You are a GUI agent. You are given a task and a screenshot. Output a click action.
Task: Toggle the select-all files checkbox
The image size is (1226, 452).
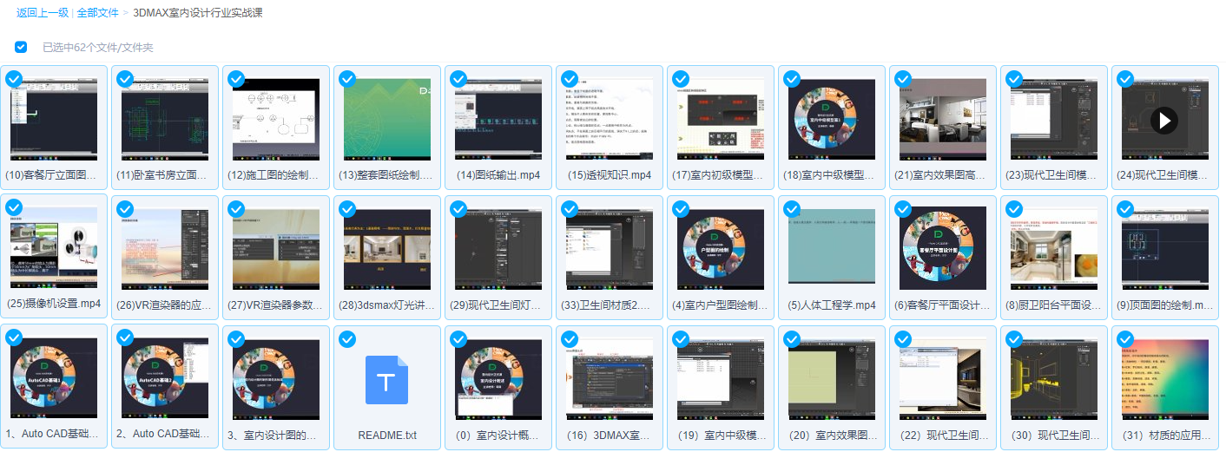pyautogui.click(x=21, y=47)
